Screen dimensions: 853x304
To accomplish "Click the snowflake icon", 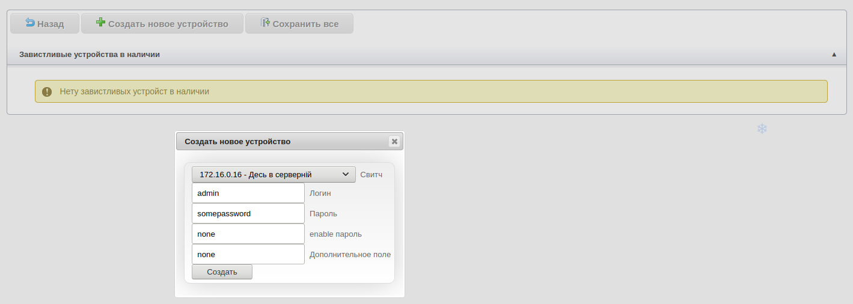I will point(762,129).
